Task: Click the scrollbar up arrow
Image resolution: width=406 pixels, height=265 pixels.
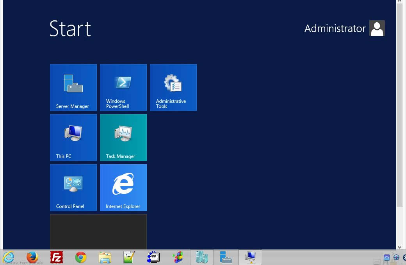Action: (x=400, y=2)
